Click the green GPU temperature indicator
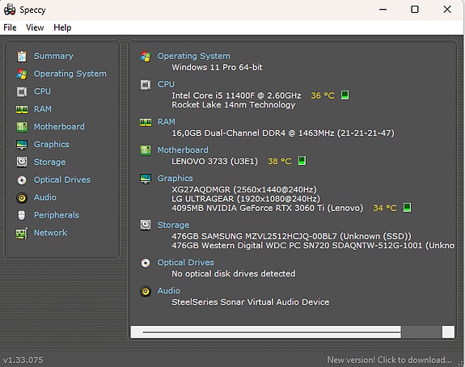The image size is (465, 367). [407, 208]
